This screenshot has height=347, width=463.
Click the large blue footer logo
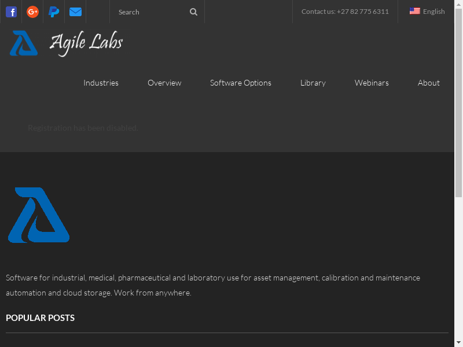coord(39,215)
